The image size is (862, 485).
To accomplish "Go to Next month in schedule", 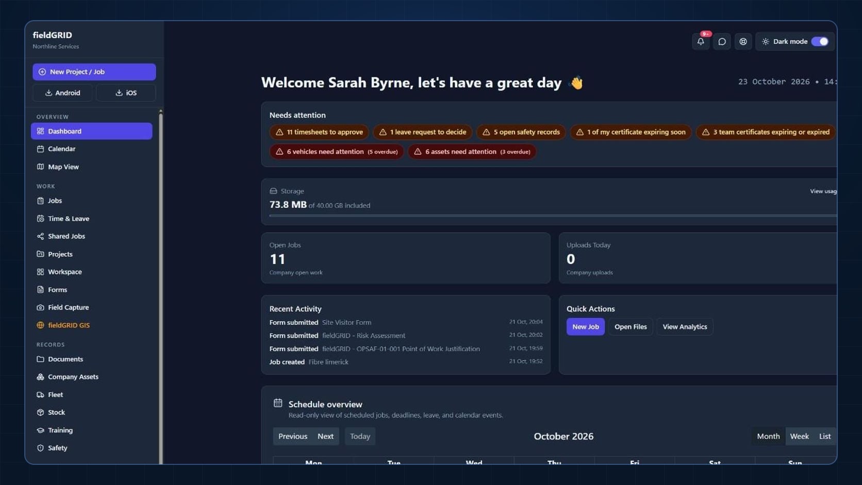I will click(x=326, y=437).
